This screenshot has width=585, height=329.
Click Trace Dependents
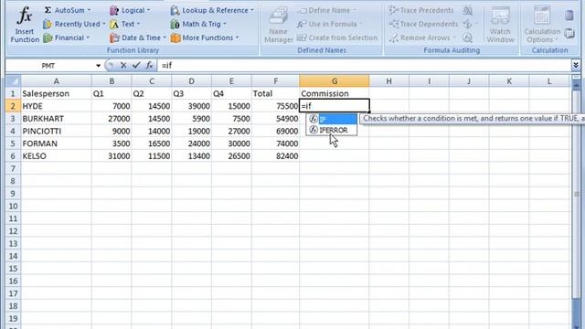tap(423, 24)
